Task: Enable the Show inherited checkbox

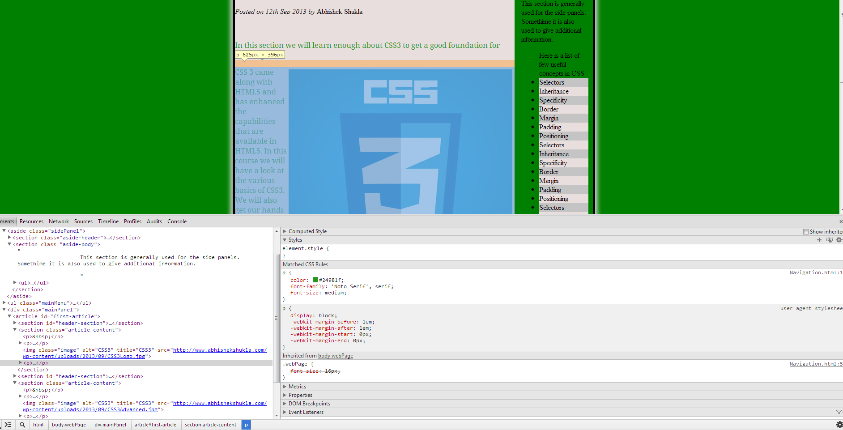Action: 806,232
